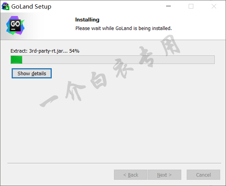The width and height of the screenshot is (226, 186).
Task: Click the horizontal separator line above buttons
Action: click(x=114, y=163)
